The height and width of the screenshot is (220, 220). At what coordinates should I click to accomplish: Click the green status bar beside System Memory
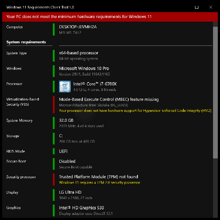(x=54, y=123)
